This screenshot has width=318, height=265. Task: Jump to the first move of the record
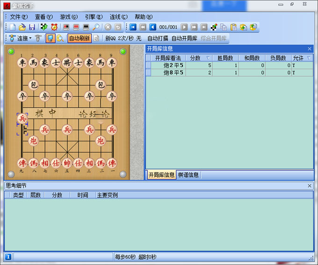(133, 27)
